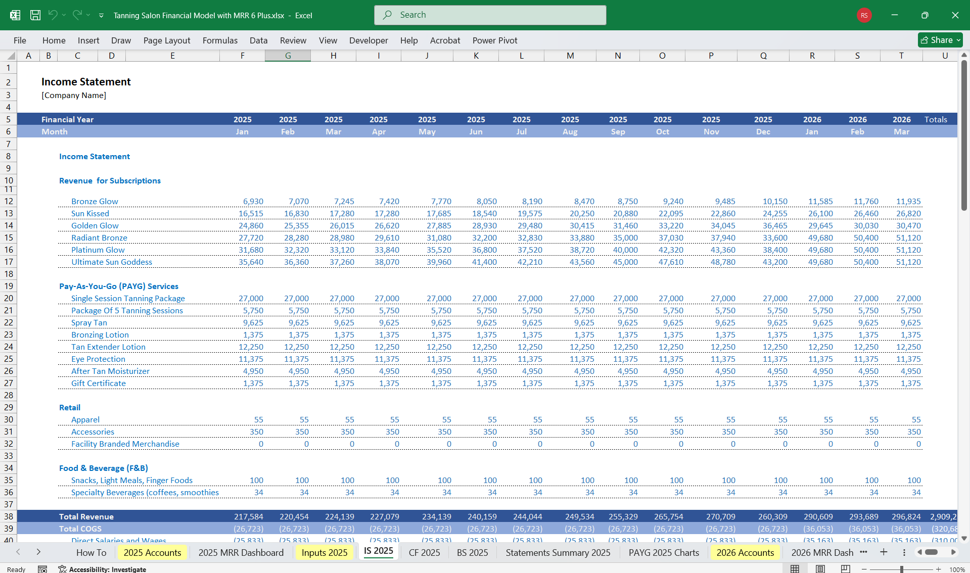Click the New Sheet plus button
The height and width of the screenshot is (573, 970).
pos(884,552)
